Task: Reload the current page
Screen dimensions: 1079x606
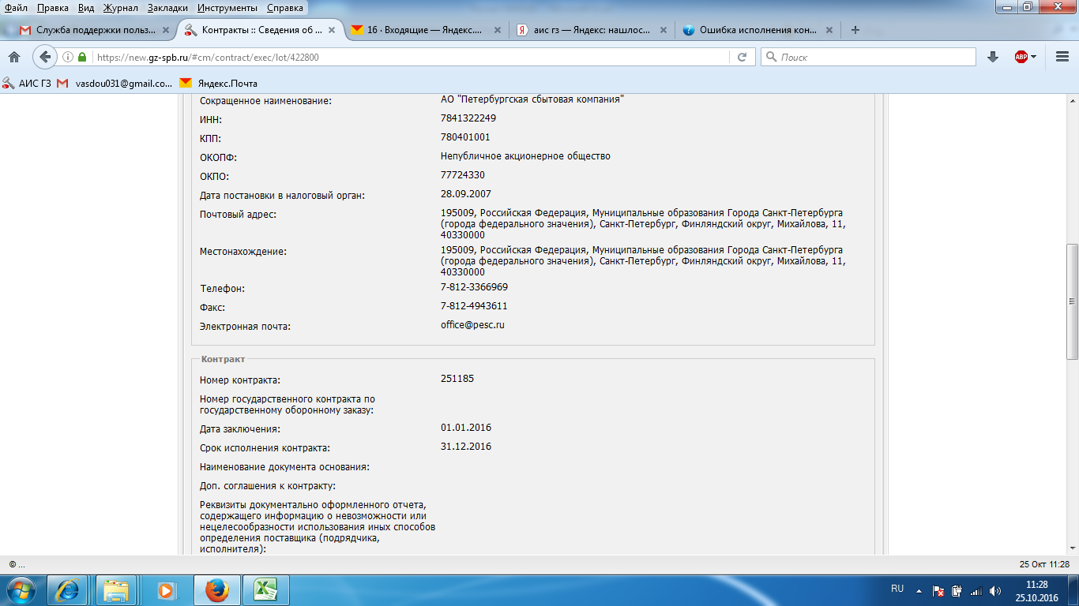Action: [x=742, y=57]
